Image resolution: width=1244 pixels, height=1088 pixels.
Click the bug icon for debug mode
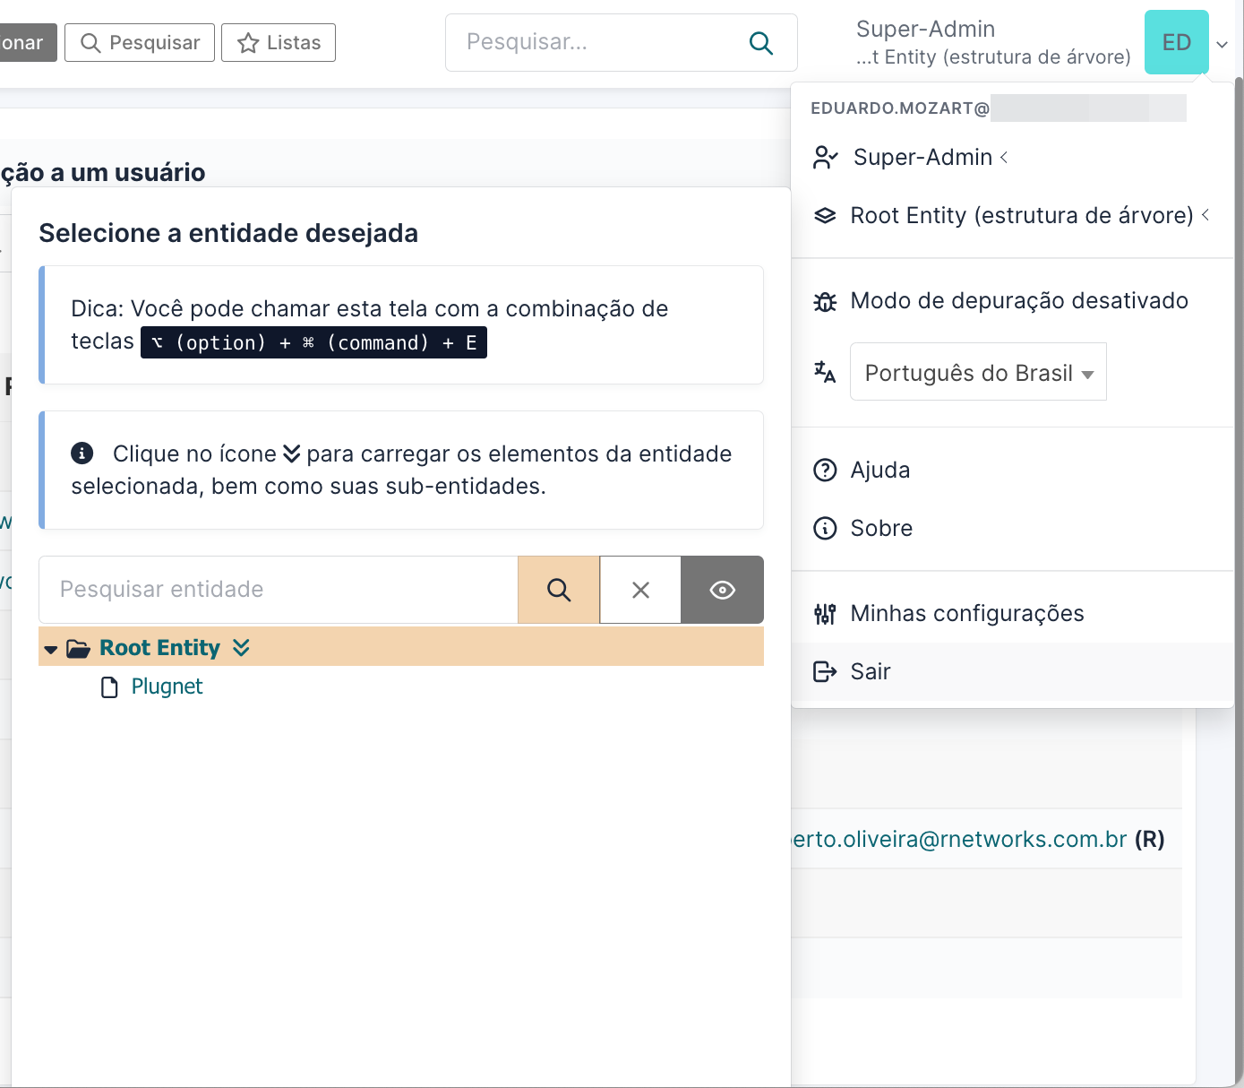(824, 301)
